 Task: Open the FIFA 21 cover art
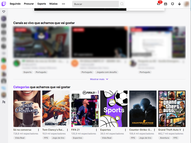pos(85,109)
